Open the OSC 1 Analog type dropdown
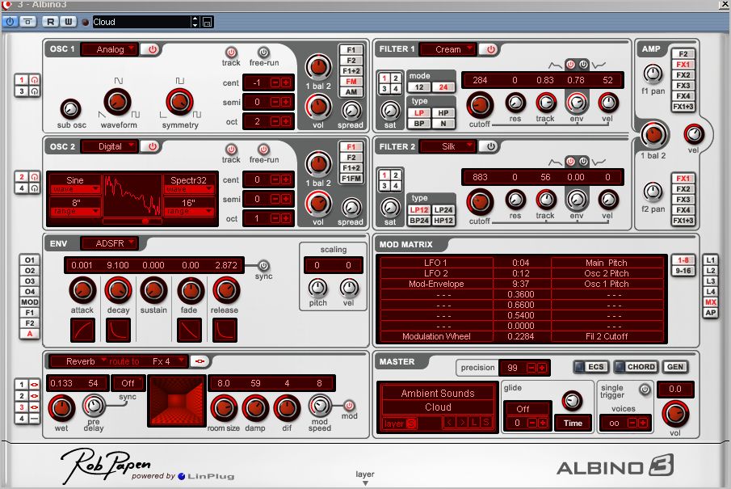The height and width of the screenshot is (489, 731). (110, 49)
